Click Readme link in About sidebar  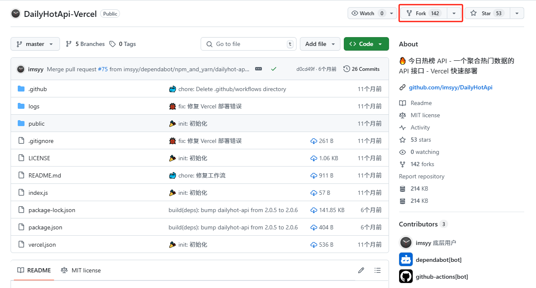pyautogui.click(x=421, y=103)
